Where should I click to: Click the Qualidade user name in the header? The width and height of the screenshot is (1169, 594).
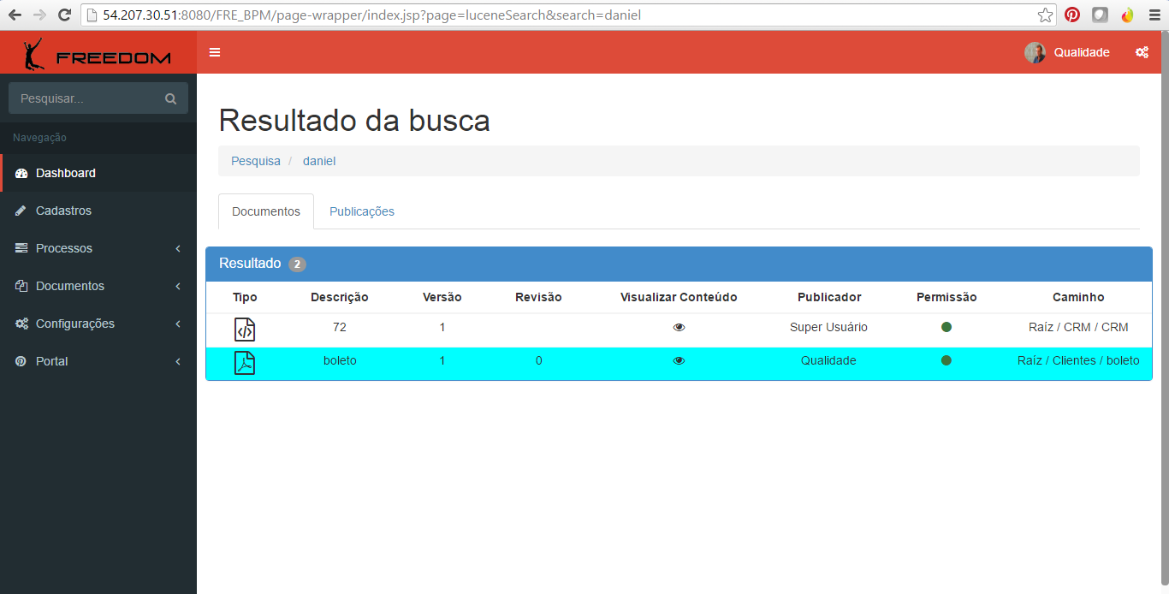click(x=1082, y=52)
